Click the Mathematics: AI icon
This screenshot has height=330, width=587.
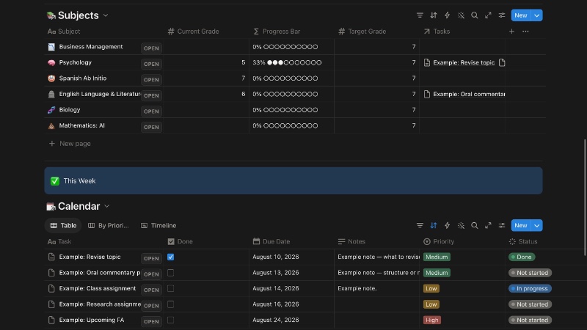coord(51,125)
